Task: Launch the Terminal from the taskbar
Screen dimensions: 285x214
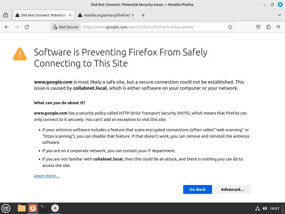Action: click(44, 208)
